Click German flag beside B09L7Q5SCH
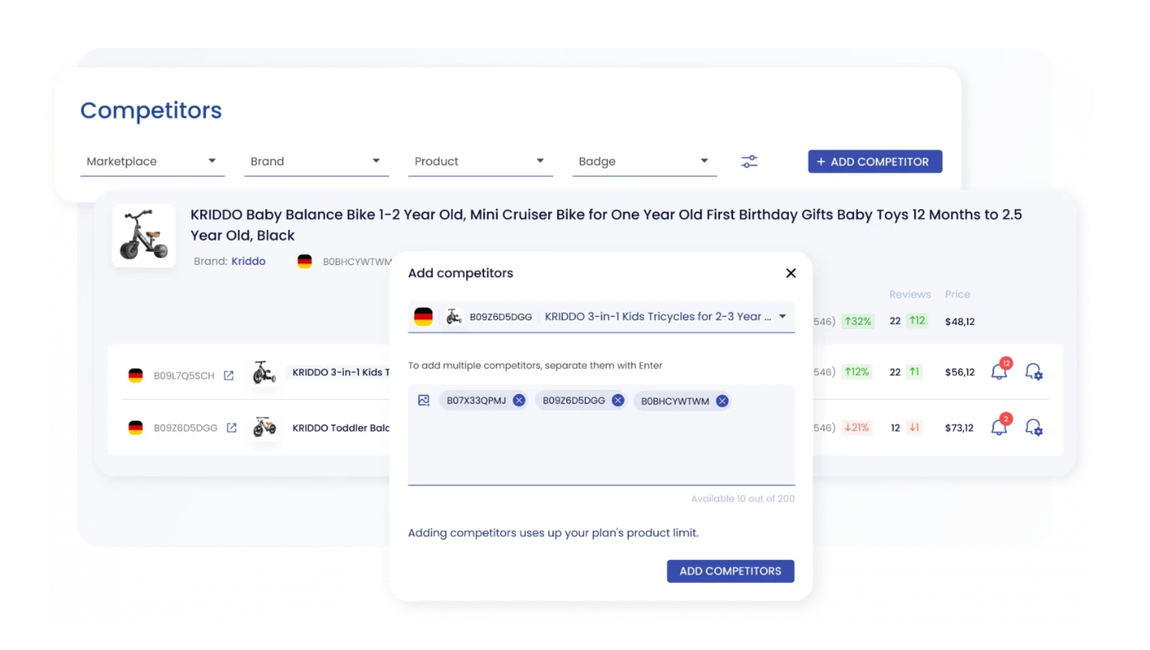Viewport: 1150px width, 650px height. point(135,375)
